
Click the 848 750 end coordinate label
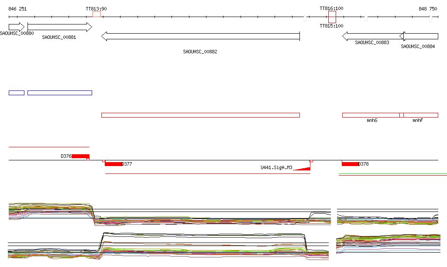click(428, 9)
